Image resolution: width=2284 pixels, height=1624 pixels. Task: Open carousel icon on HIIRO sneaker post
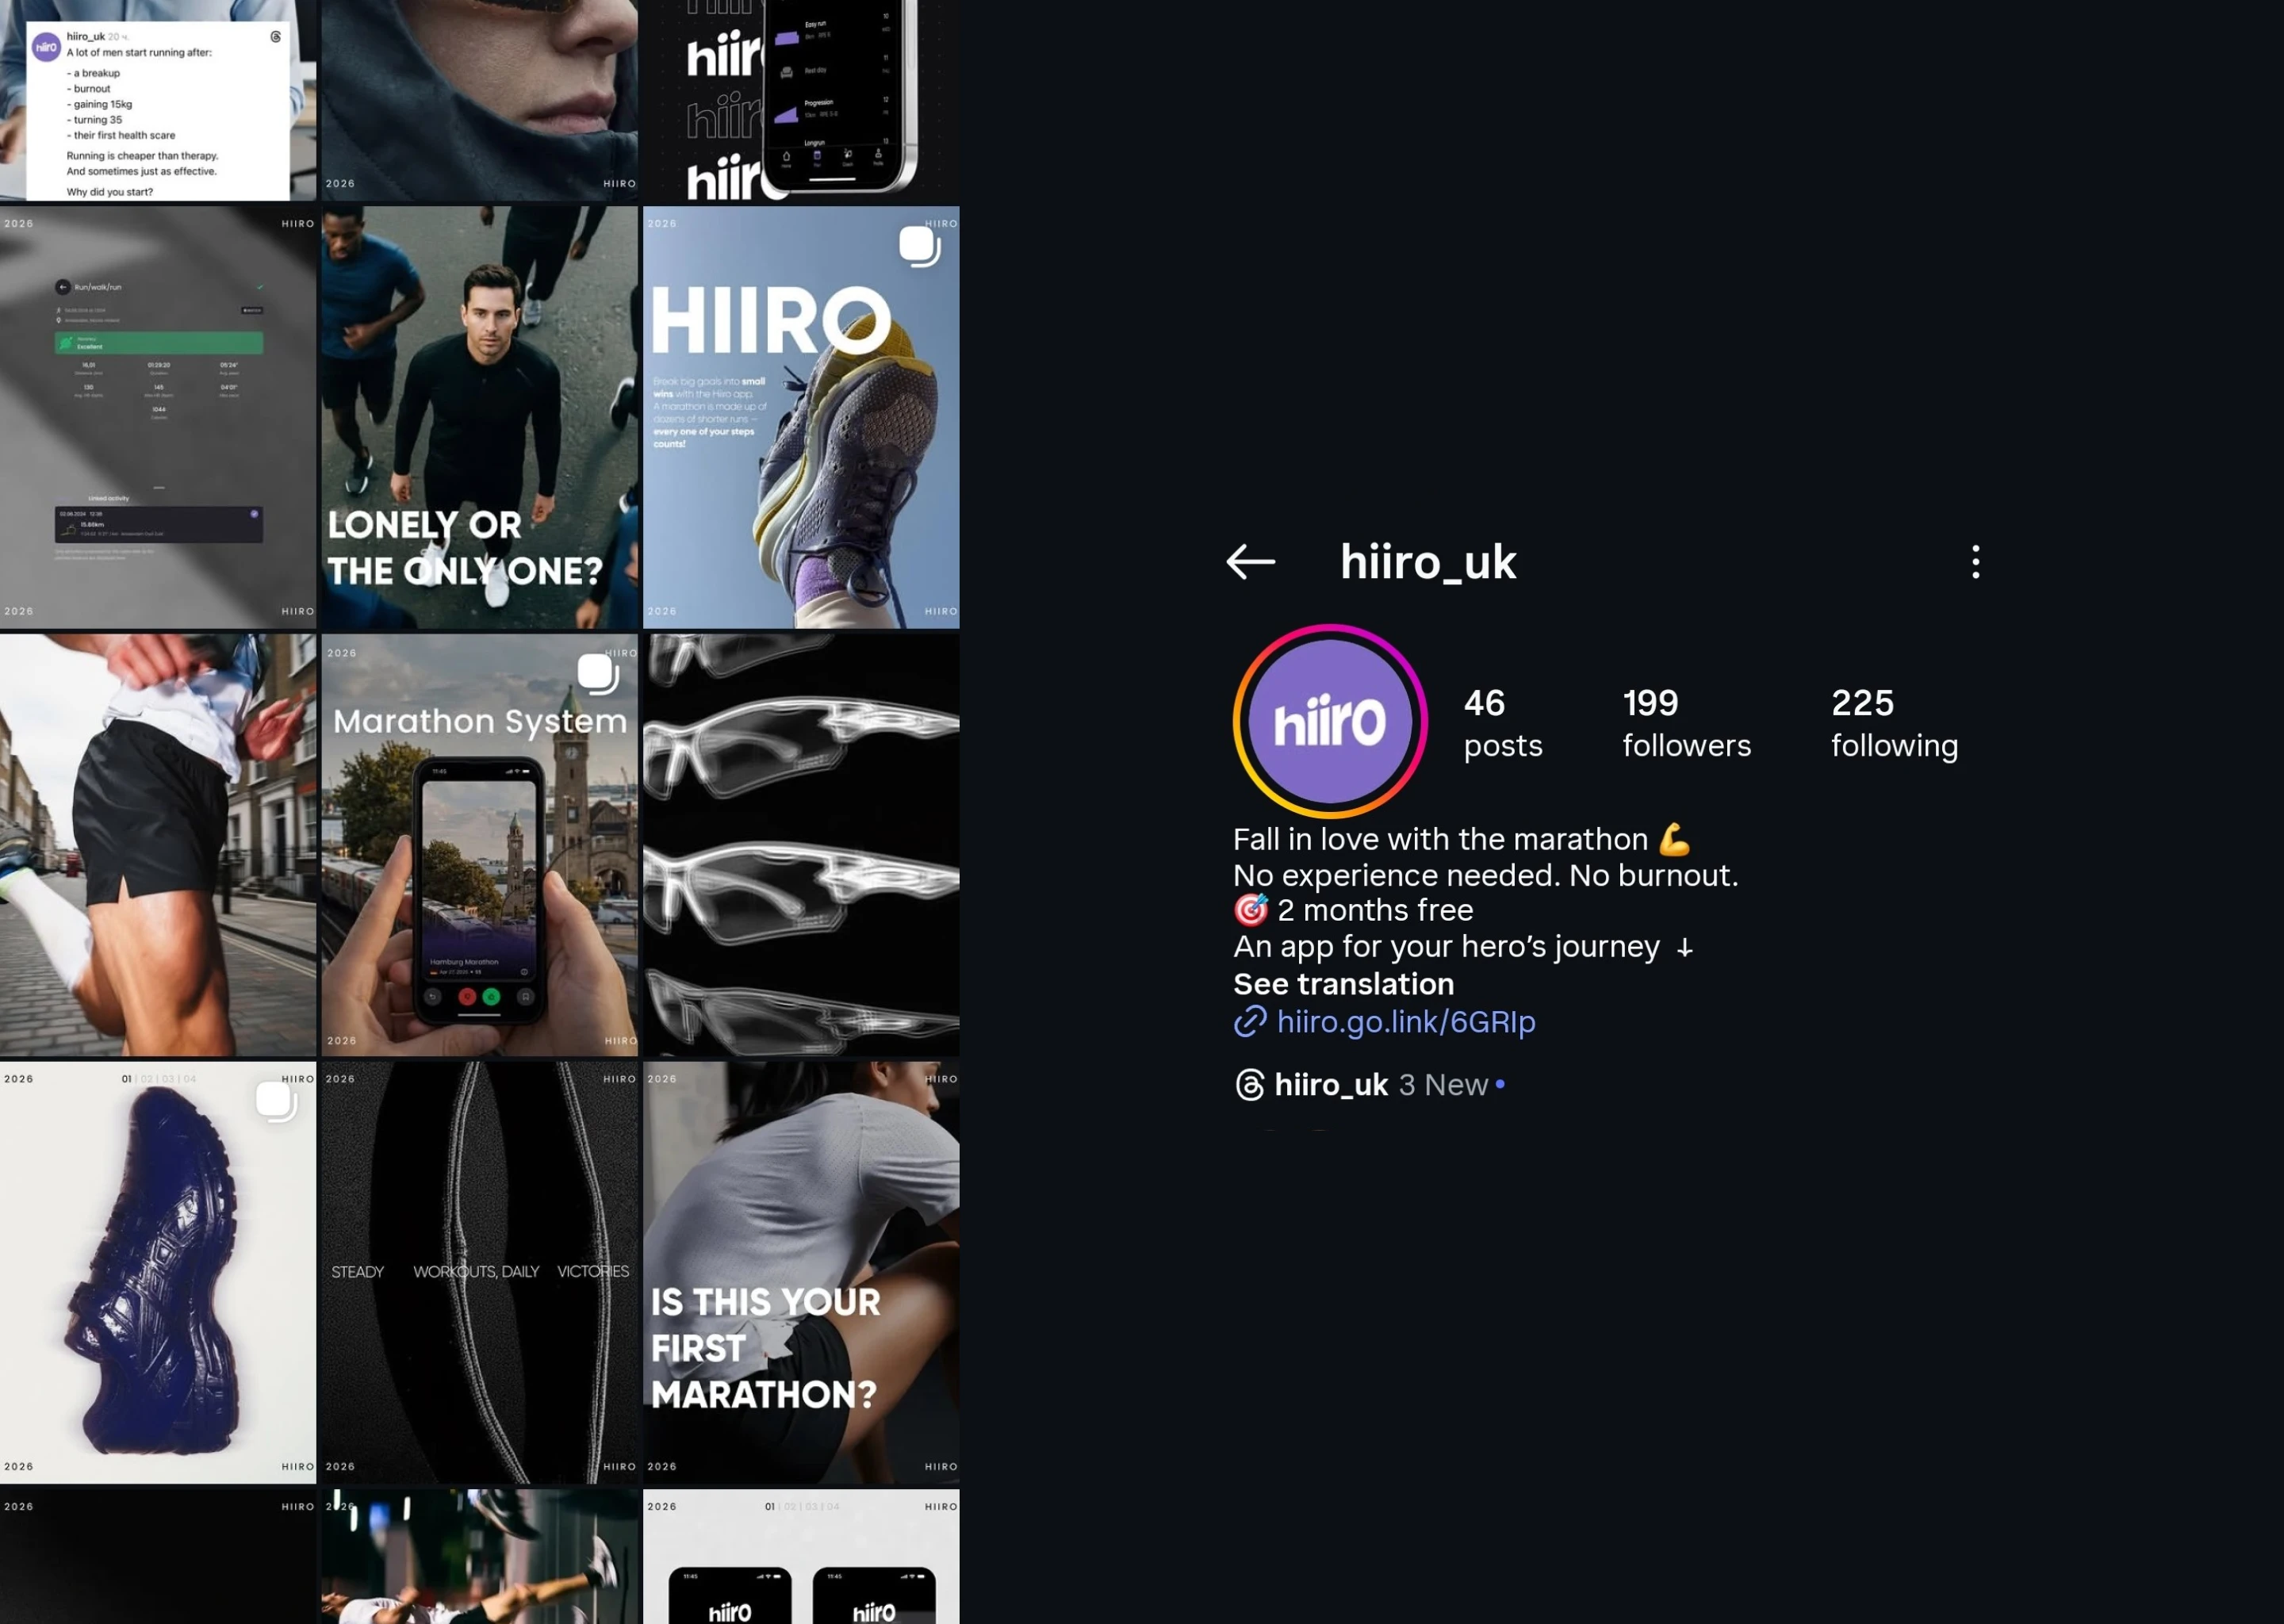919,246
